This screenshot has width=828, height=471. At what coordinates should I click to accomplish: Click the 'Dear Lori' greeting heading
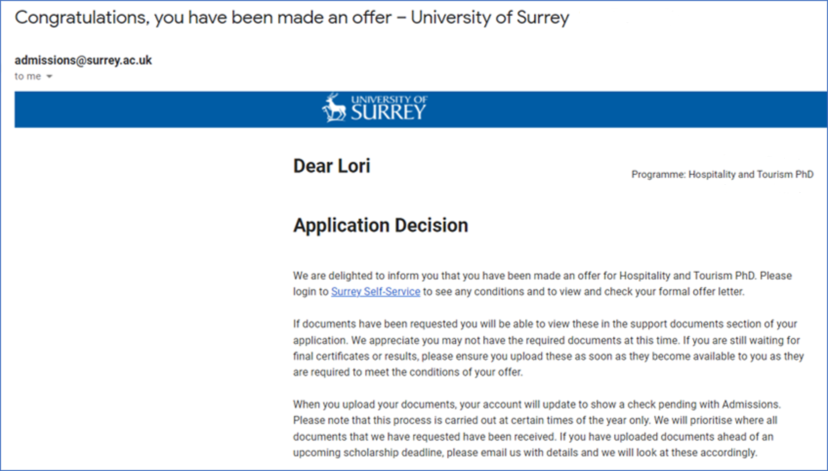[x=331, y=166]
